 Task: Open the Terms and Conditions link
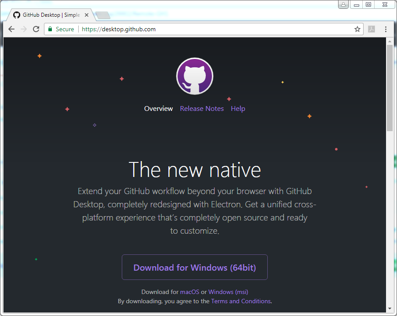point(241,301)
